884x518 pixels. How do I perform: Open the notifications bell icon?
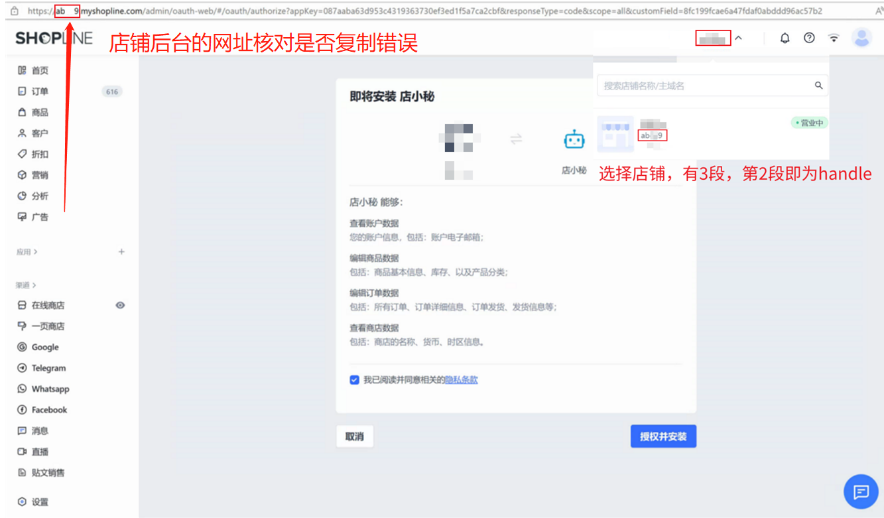tap(785, 38)
